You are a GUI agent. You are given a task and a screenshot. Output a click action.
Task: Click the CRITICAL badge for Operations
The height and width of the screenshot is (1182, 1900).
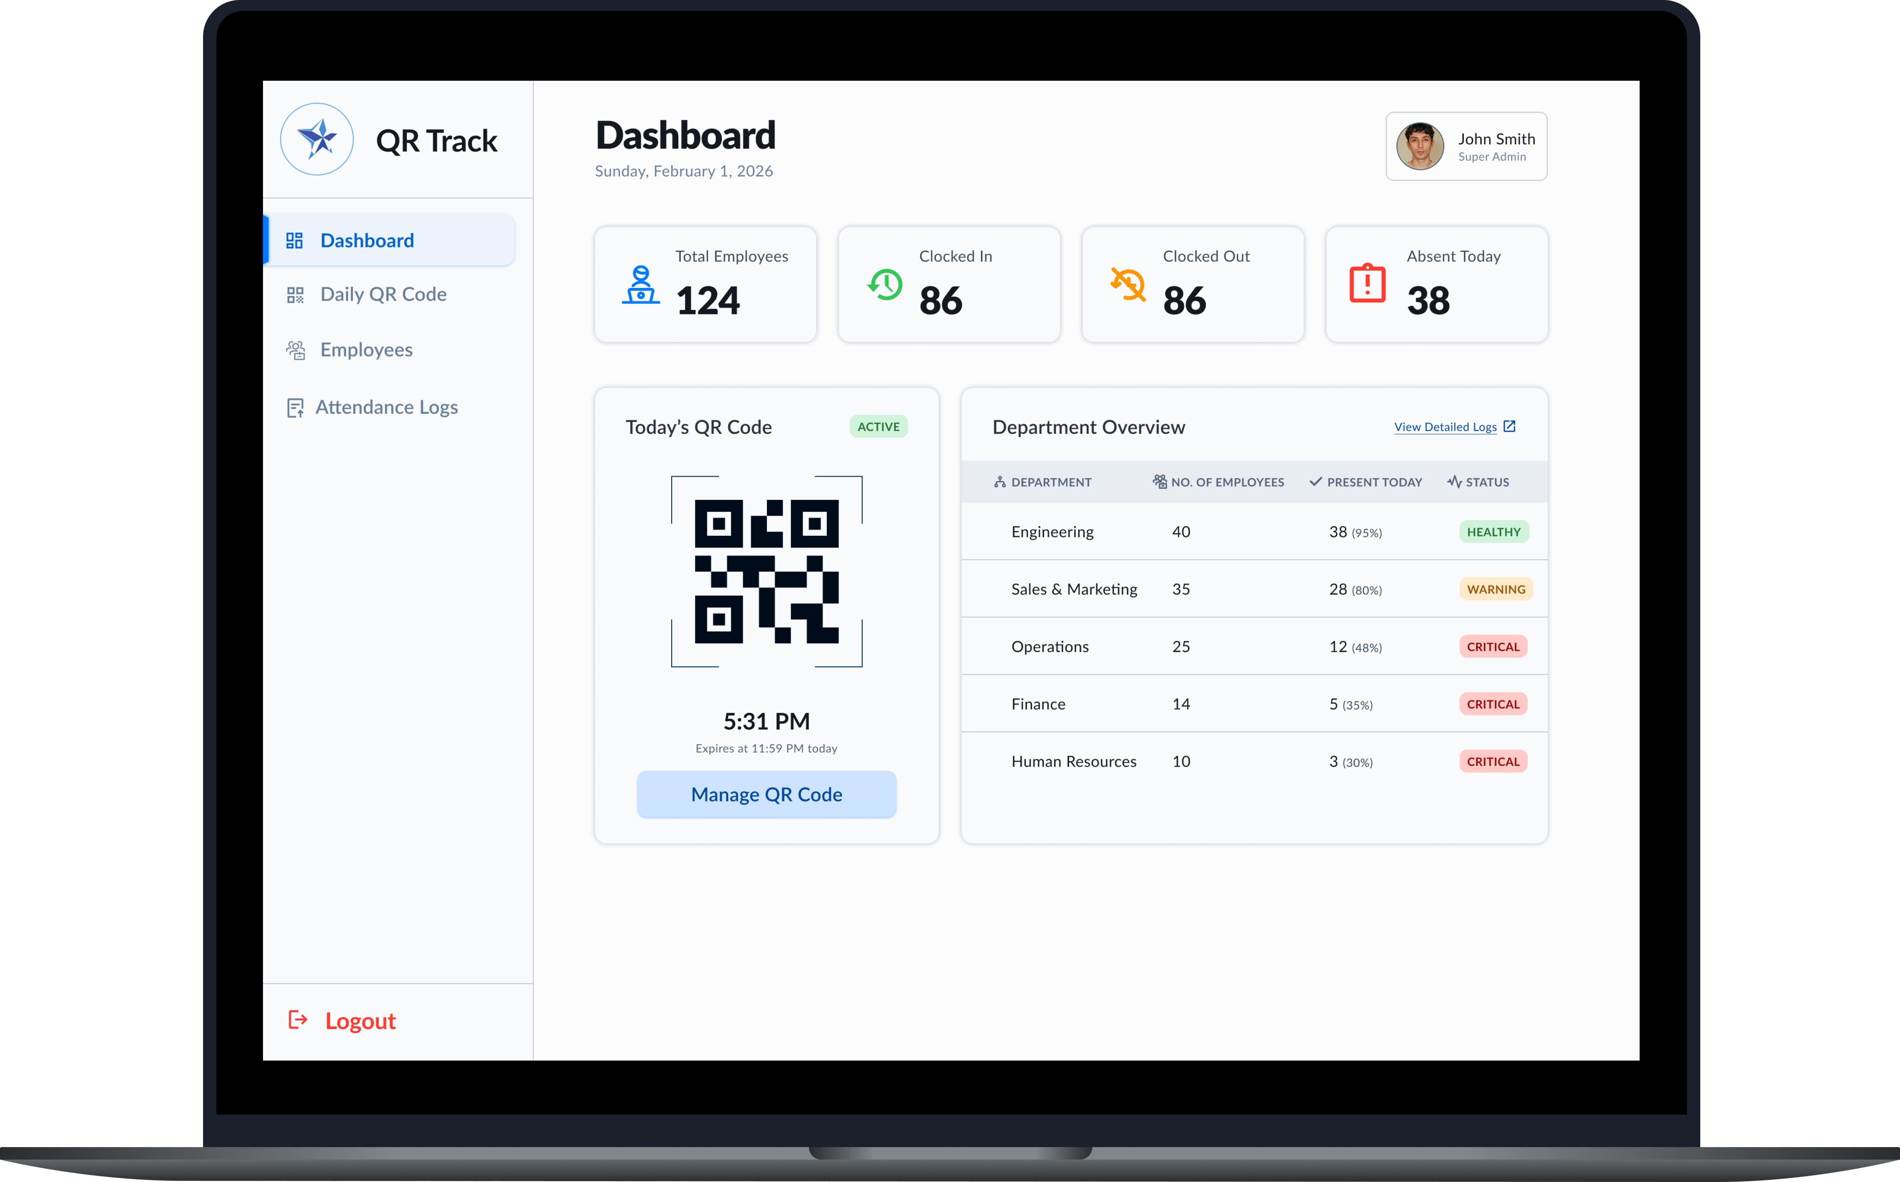pyautogui.click(x=1493, y=646)
